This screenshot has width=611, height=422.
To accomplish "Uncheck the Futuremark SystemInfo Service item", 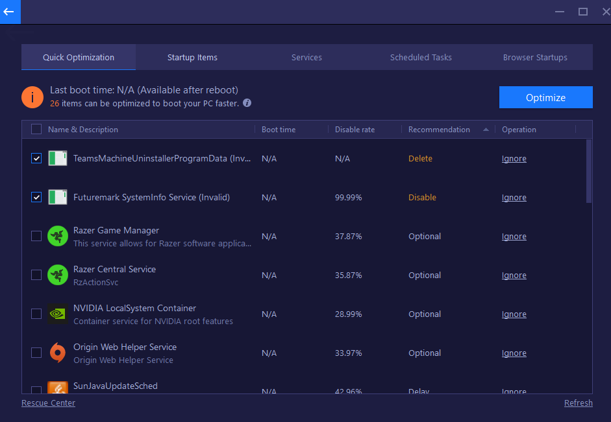I will [x=36, y=197].
